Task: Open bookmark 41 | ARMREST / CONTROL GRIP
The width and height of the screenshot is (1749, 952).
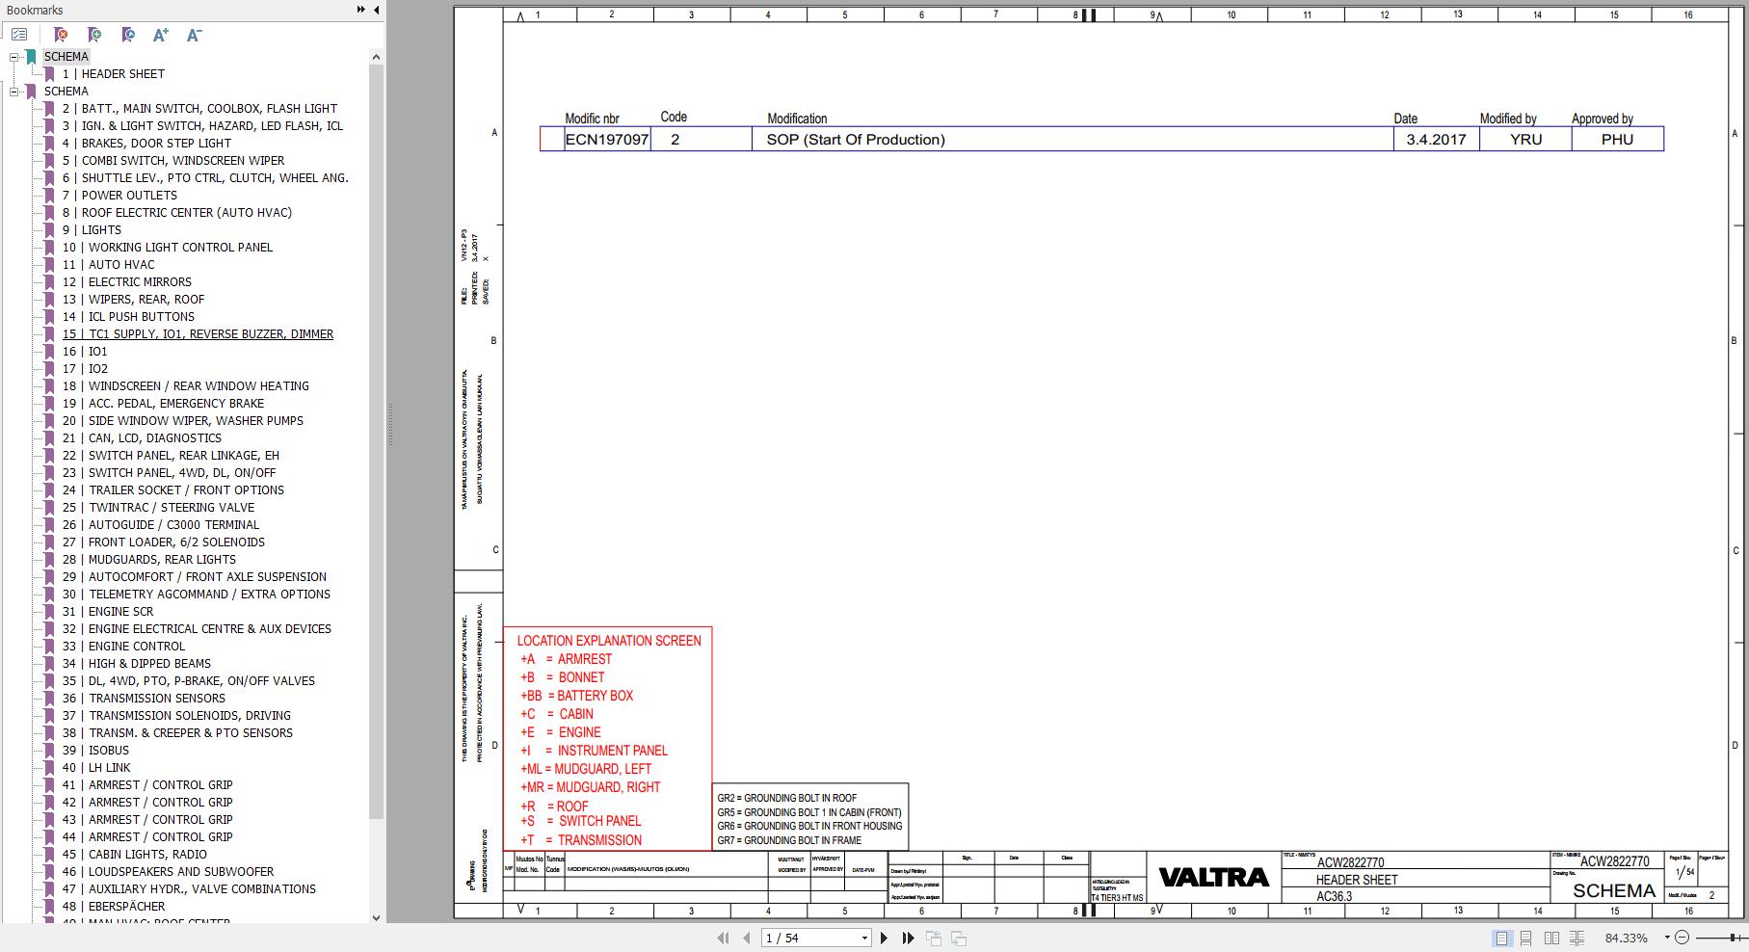Action: (147, 785)
